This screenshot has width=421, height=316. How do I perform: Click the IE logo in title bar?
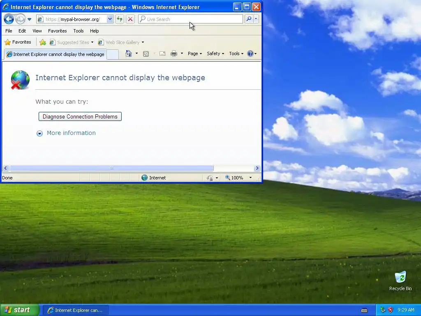point(6,7)
